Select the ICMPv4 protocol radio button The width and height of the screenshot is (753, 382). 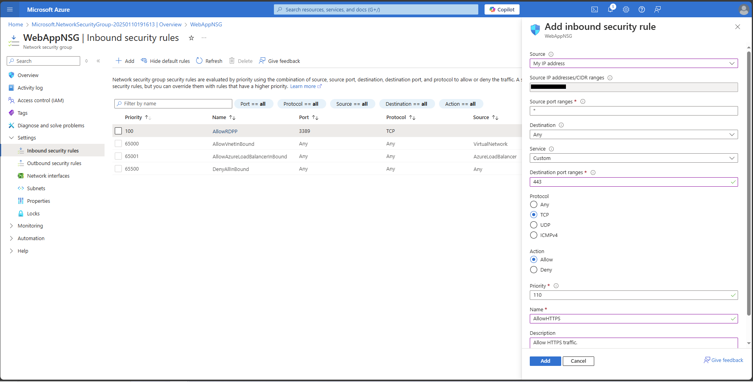tap(534, 235)
